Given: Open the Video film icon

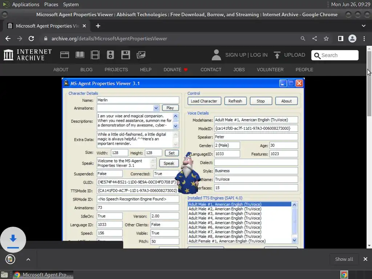Looking at the screenshot, I should point(95,55).
